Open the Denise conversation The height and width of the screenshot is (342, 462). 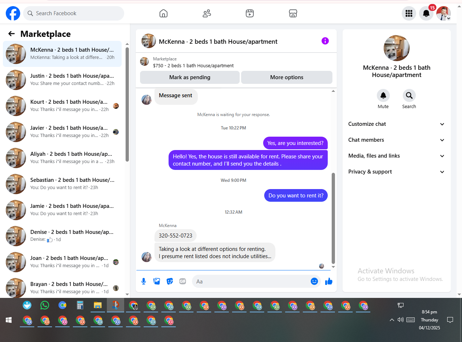pos(62,236)
